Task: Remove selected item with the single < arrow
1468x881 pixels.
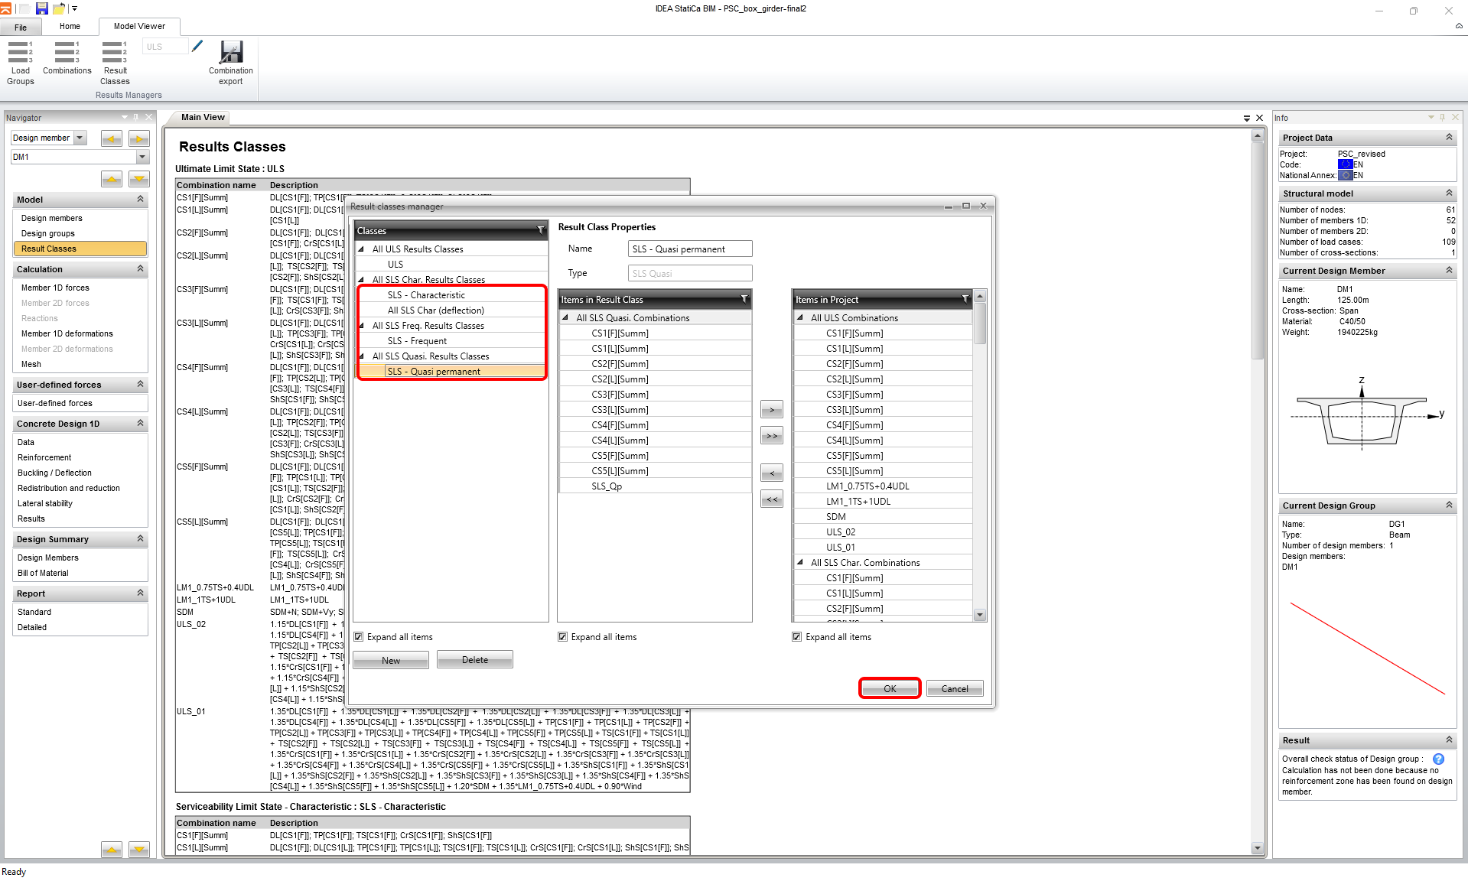Action: [772, 473]
